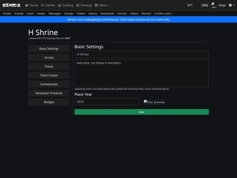This screenshot has height=178, width=237.
Task: Expand the More dropdown menu
Action: point(102,5)
